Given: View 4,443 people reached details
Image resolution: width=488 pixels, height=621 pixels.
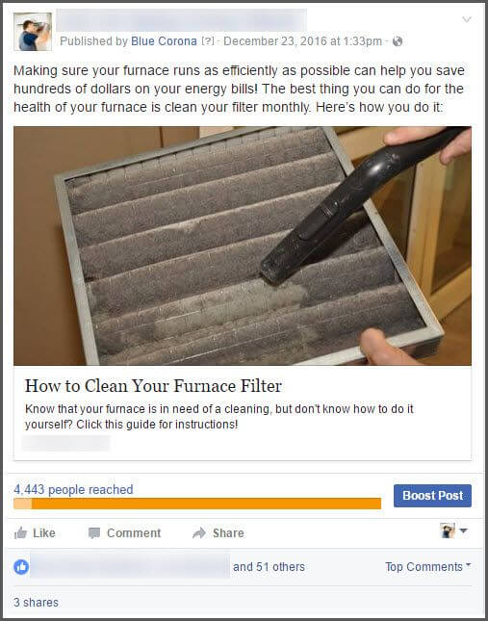Looking at the screenshot, I should (x=73, y=489).
